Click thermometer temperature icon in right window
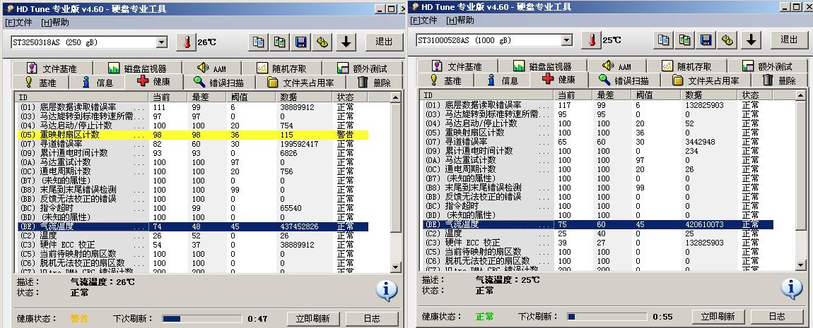 click(592, 40)
